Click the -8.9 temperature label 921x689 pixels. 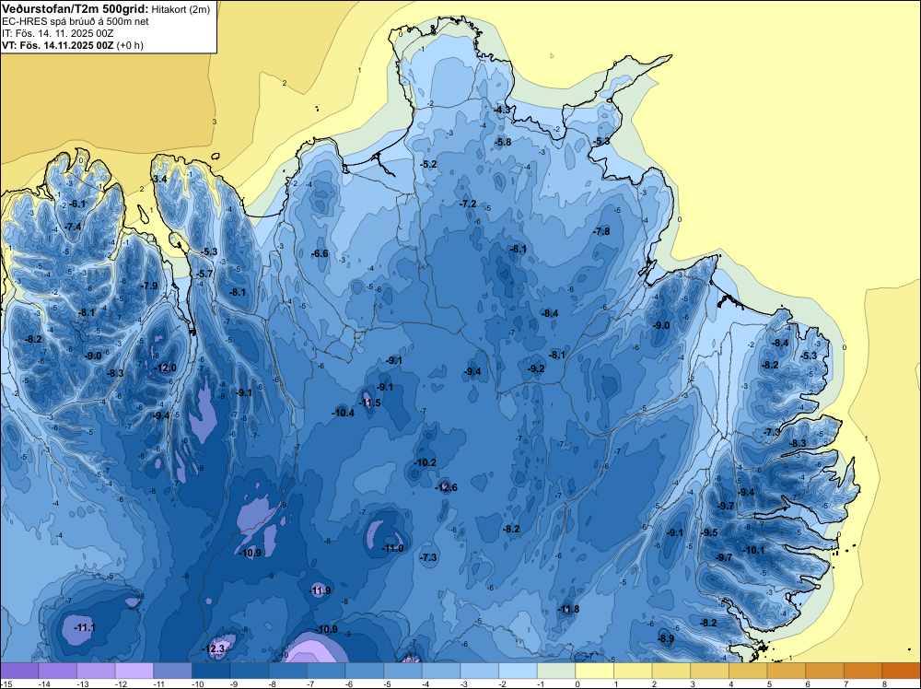tap(666, 639)
